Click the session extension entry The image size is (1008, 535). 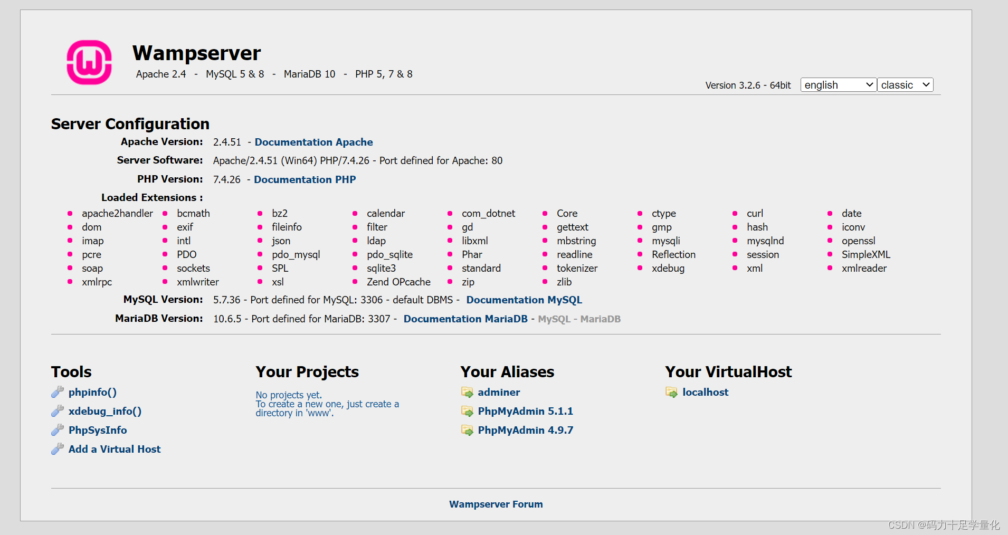pos(763,254)
